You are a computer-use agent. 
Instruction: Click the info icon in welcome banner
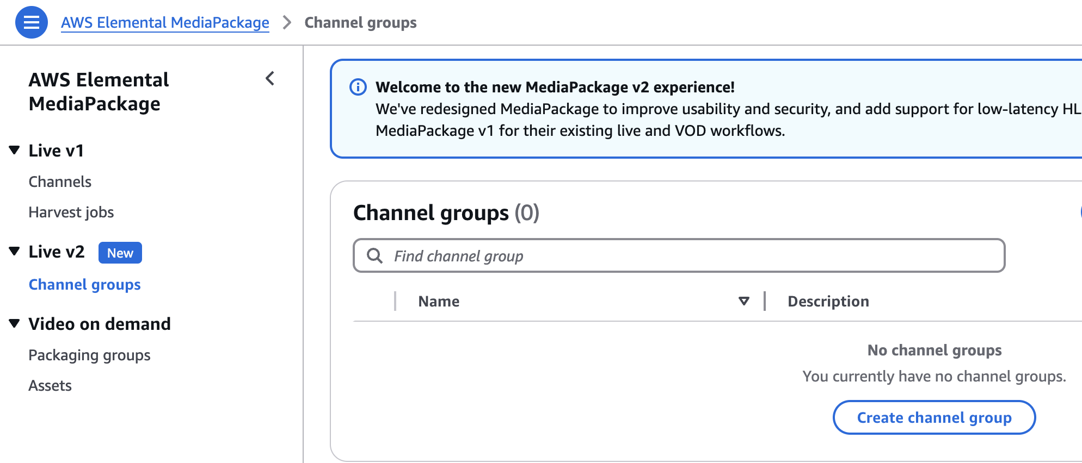coord(358,87)
